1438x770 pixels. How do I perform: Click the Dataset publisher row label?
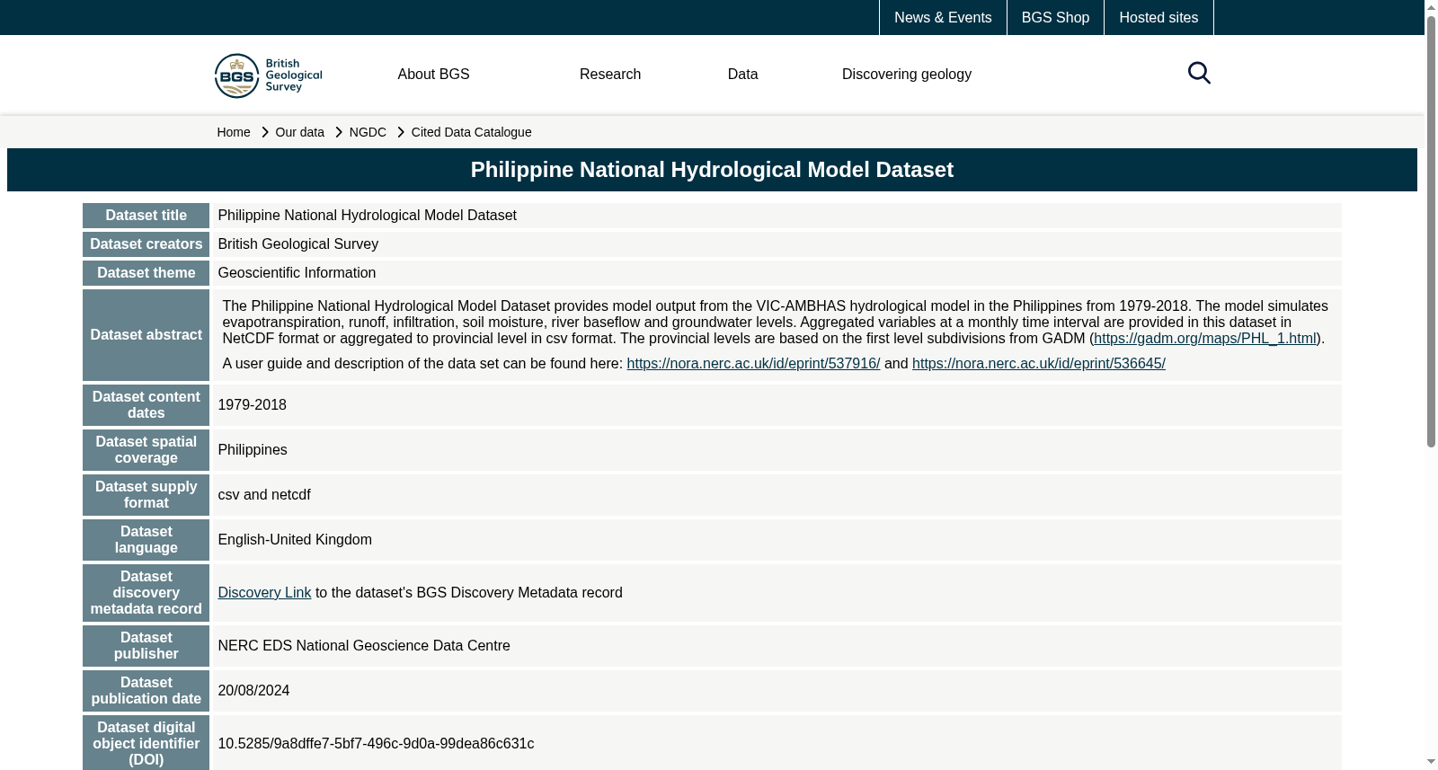(146, 646)
